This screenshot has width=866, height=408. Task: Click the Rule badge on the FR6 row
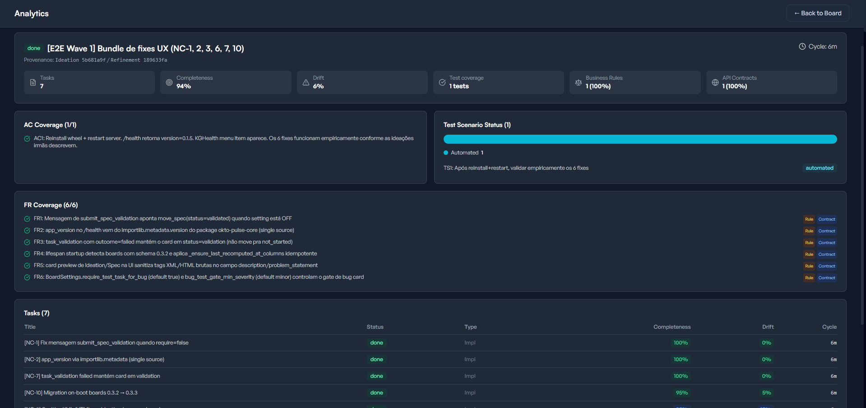[809, 278]
